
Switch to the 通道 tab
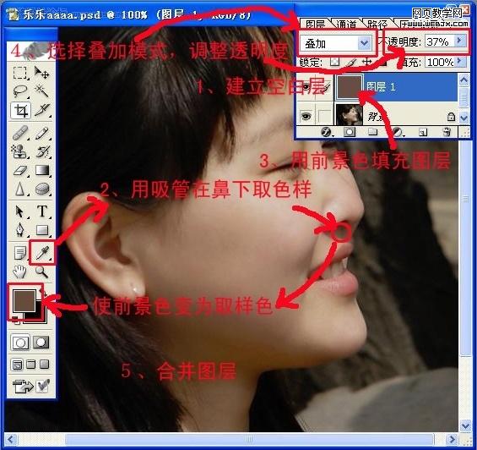click(x=346, y=23)
